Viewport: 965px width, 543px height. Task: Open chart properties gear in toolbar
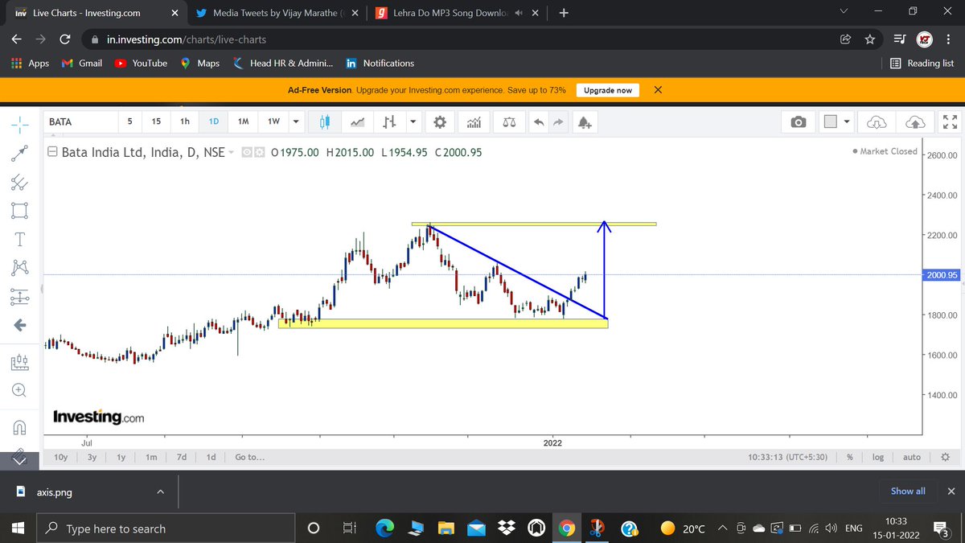pos(439,121)
